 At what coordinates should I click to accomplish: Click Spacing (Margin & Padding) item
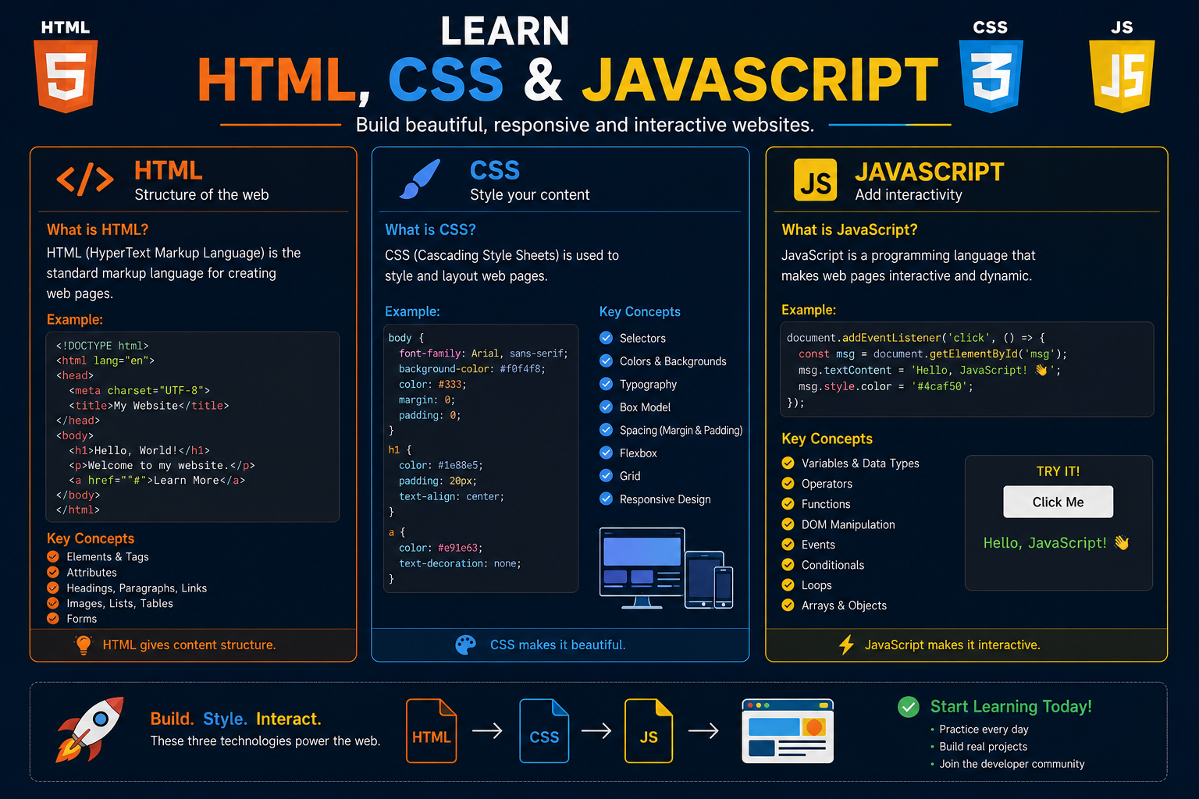point(681,430)
